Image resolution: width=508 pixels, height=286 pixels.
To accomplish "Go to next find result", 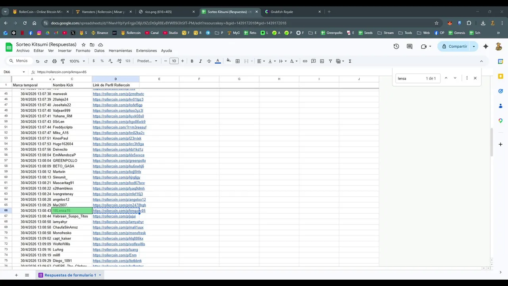I will 455,78.
